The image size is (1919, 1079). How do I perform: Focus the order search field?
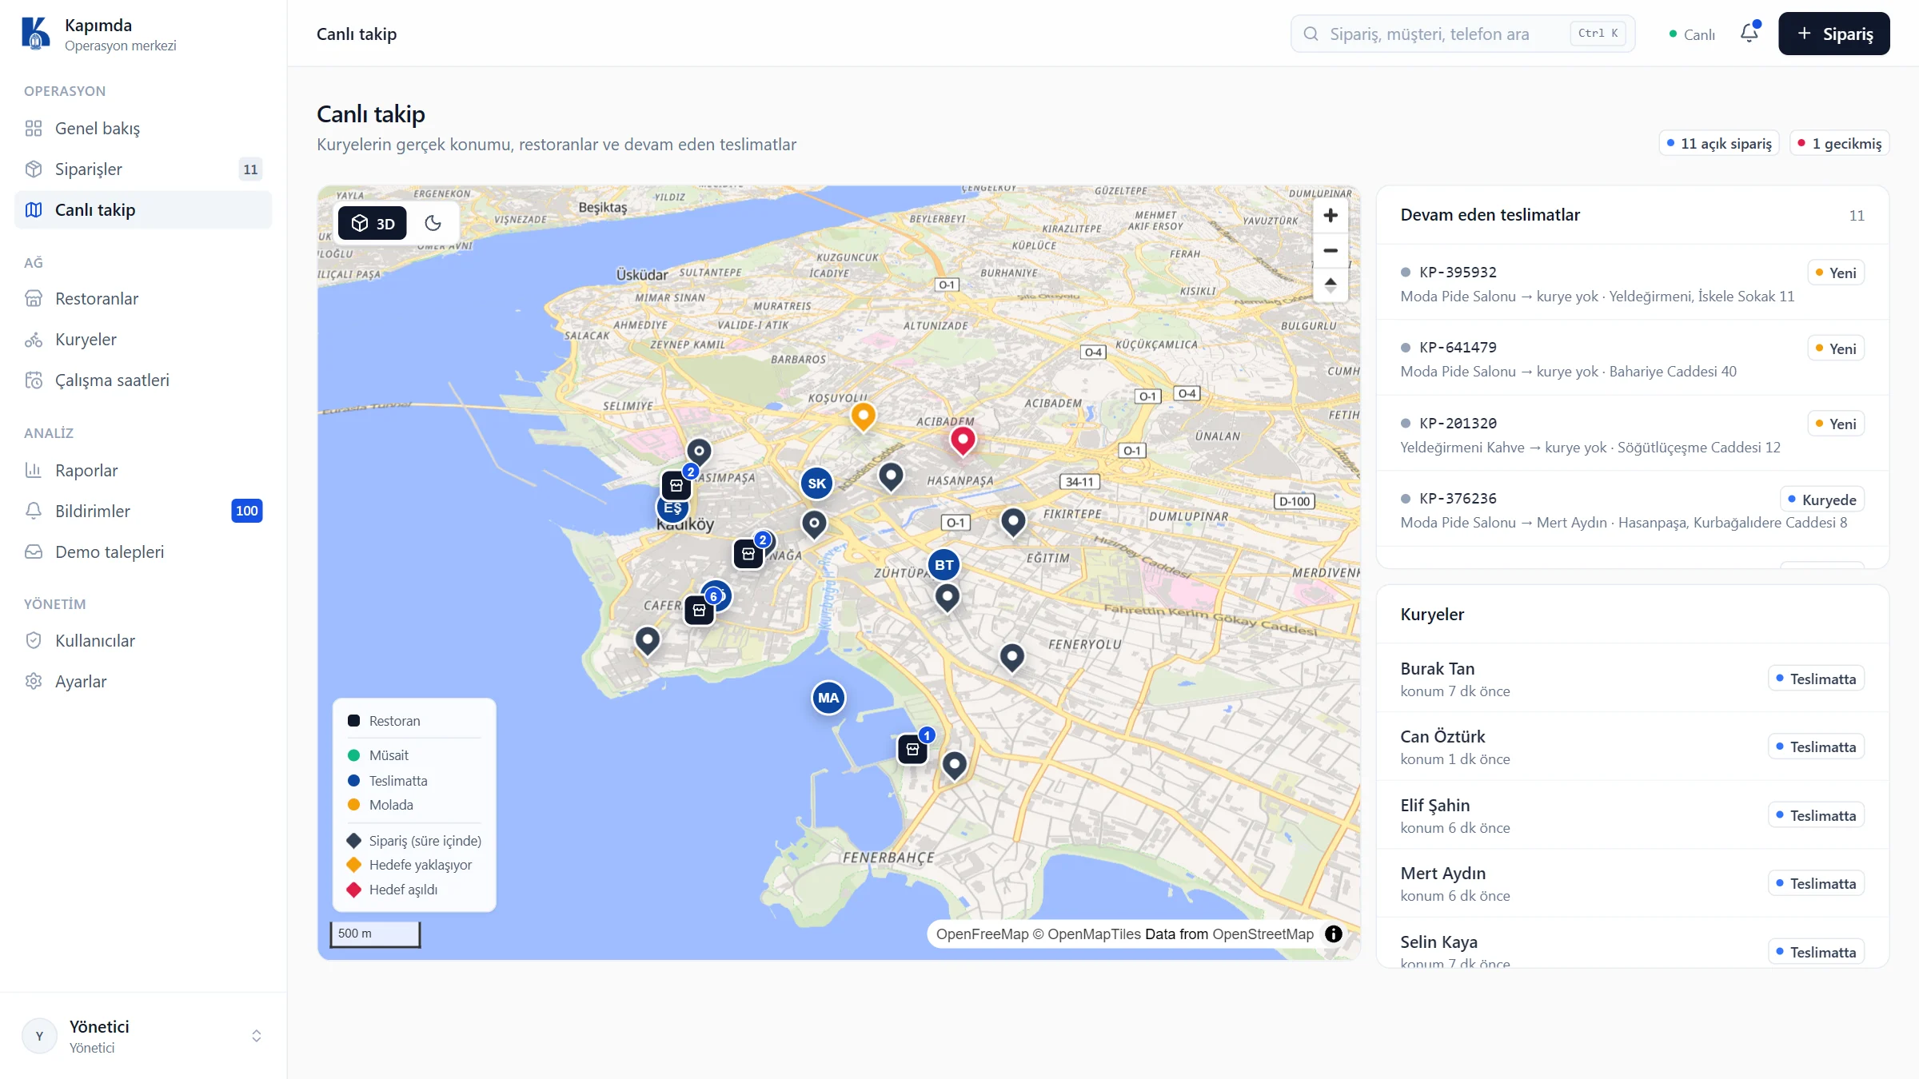(x=1462, y=34)
